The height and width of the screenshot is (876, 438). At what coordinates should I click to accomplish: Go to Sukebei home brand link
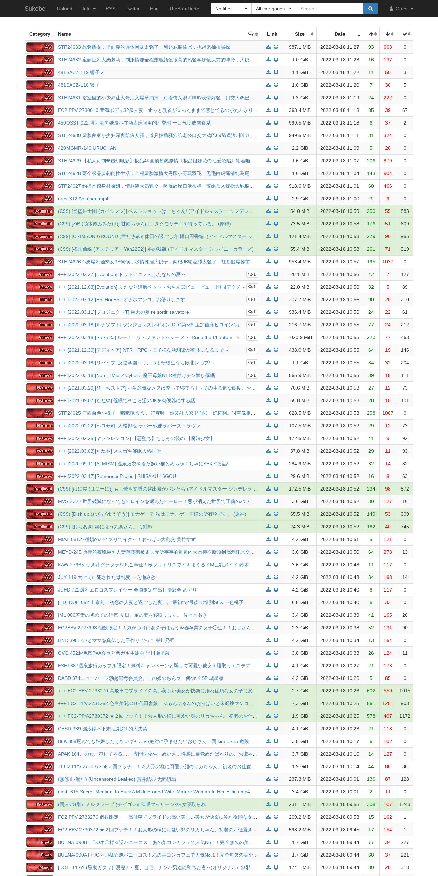coord(35,9)
